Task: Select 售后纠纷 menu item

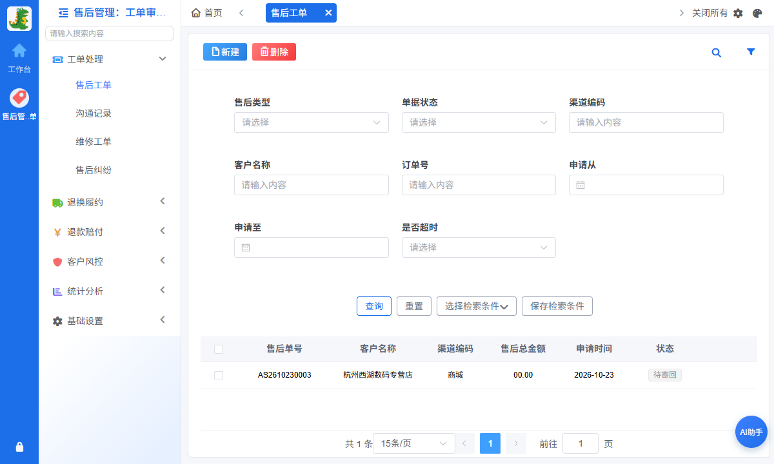Action: (x=94, y=170)
